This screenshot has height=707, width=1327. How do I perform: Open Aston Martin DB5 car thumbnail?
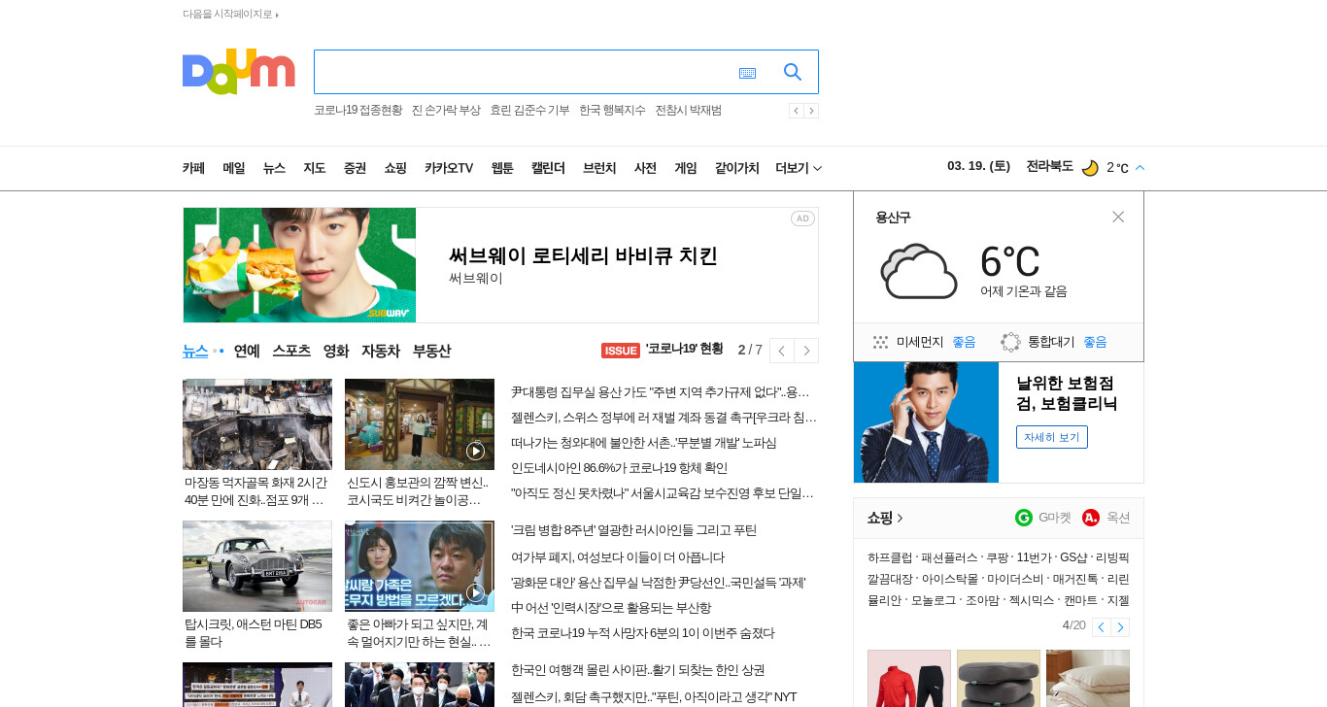tap(257, 566)
